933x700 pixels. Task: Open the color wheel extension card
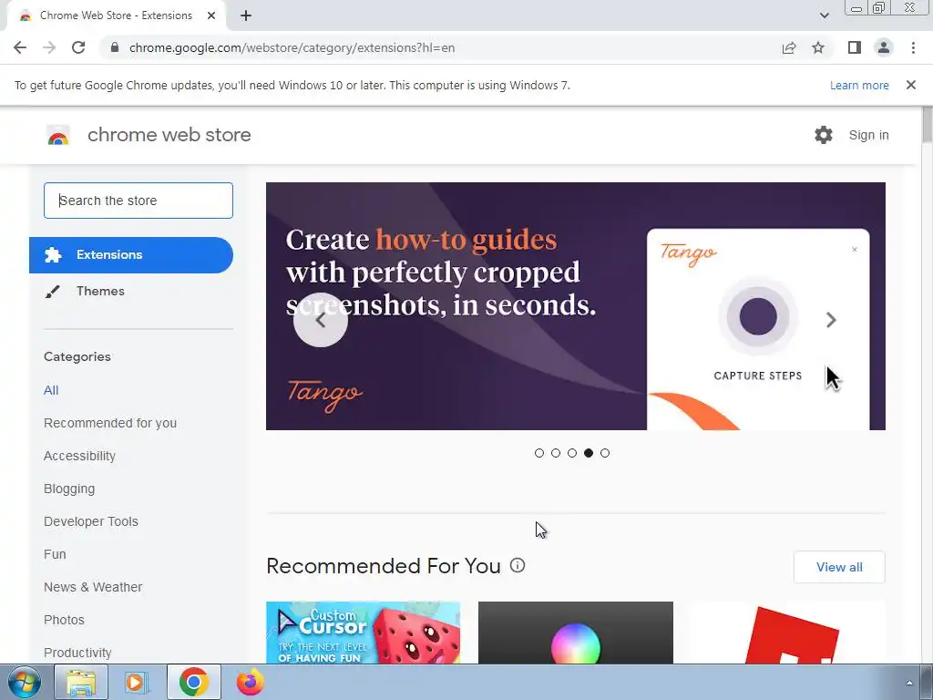[576, 633]
